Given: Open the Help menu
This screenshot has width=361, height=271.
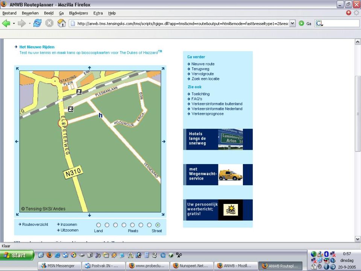Looking at the screenshot, I should (x=112, y=13).
